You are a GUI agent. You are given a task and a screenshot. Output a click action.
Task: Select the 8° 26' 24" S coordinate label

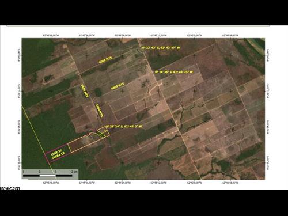[124, 127]
